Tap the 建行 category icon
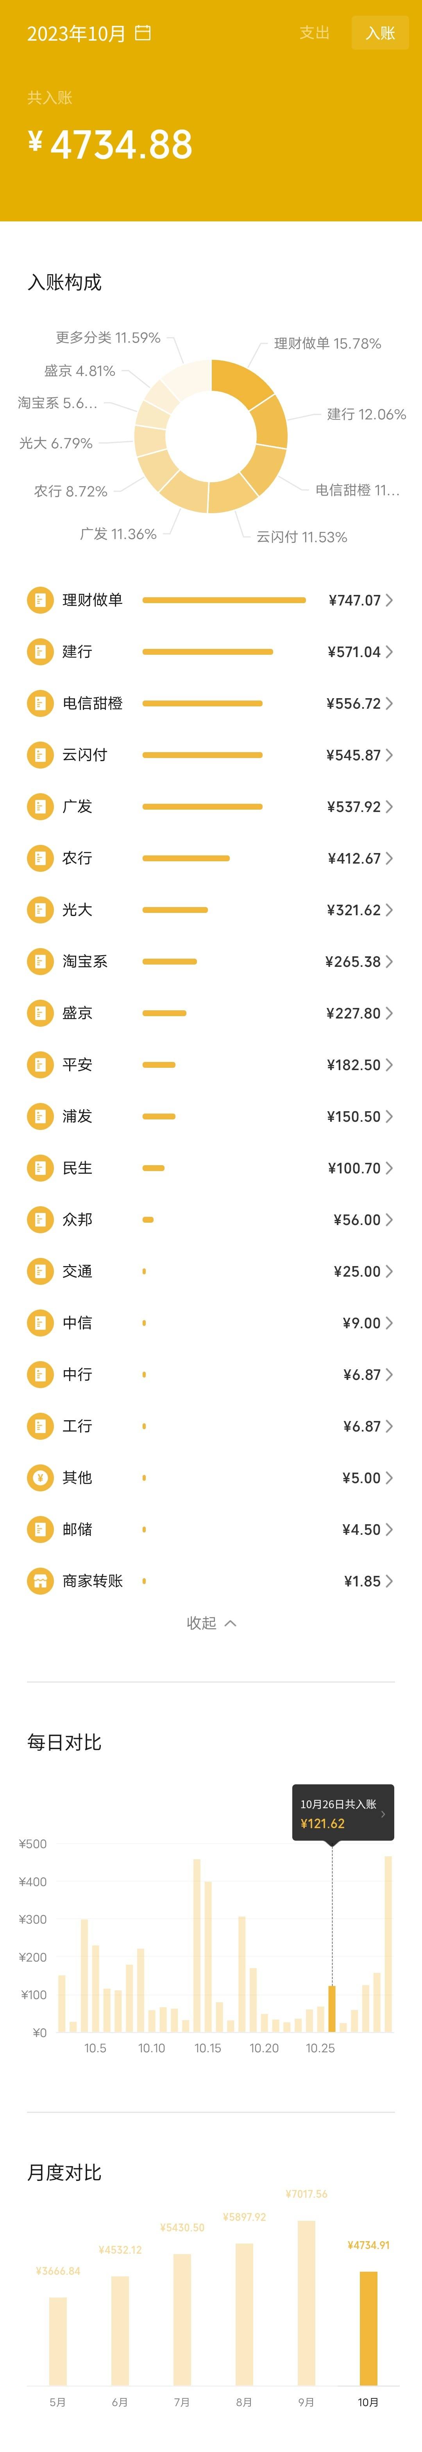This screenshot has height=2452, width=422. [40, 652]
